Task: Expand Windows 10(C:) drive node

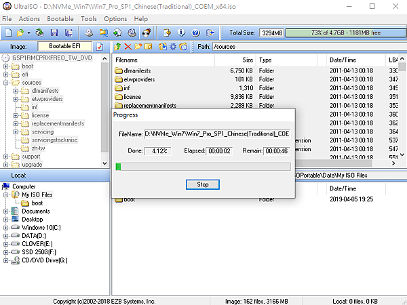Action: 5,228
